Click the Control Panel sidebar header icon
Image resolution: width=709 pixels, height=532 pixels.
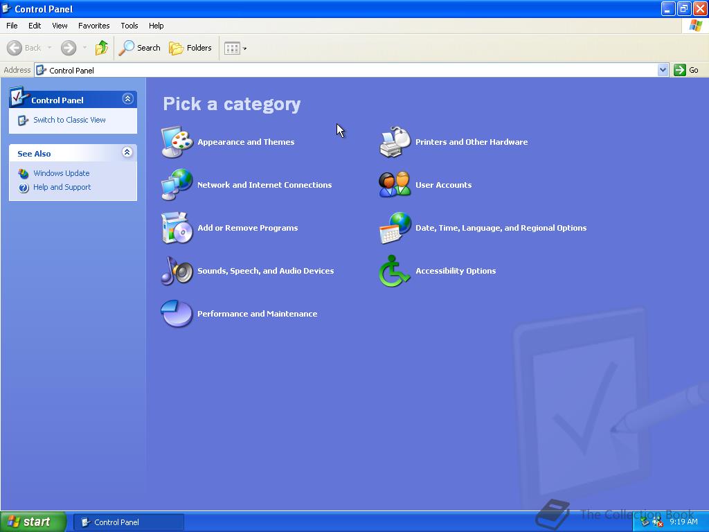pyautogui.click(x=19, y=96)
